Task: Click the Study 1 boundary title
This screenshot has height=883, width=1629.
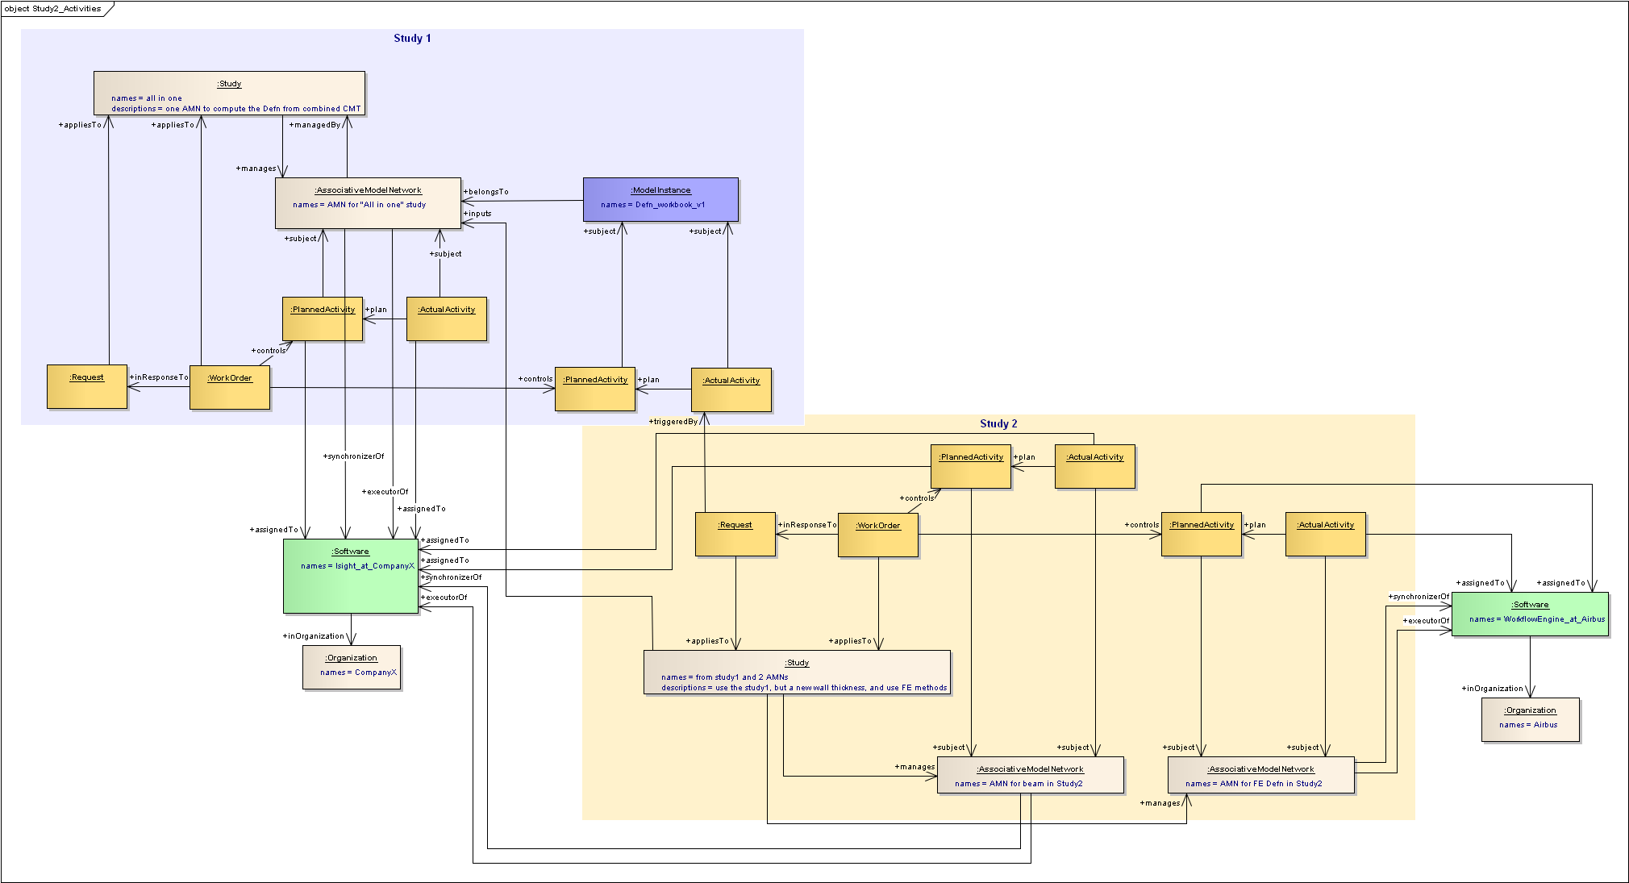Action: (412, 38)
